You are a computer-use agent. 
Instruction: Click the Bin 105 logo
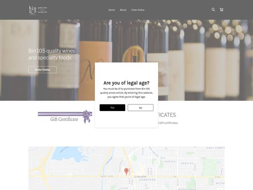pyautogui.click(x=38, y=10)
